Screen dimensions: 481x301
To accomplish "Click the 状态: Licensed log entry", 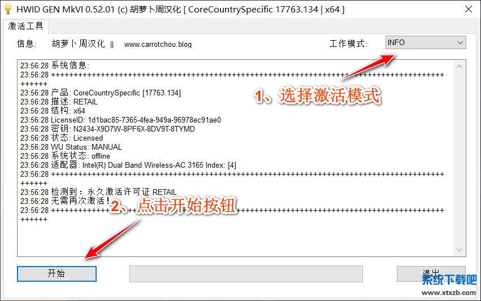I will (x=62, y=138).
